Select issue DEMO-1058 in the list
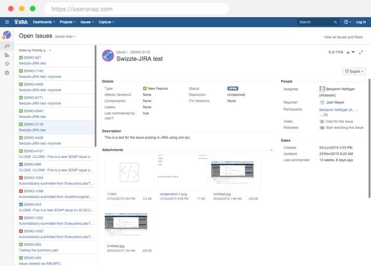Screen dimensions: 371x266 [56, 194]
